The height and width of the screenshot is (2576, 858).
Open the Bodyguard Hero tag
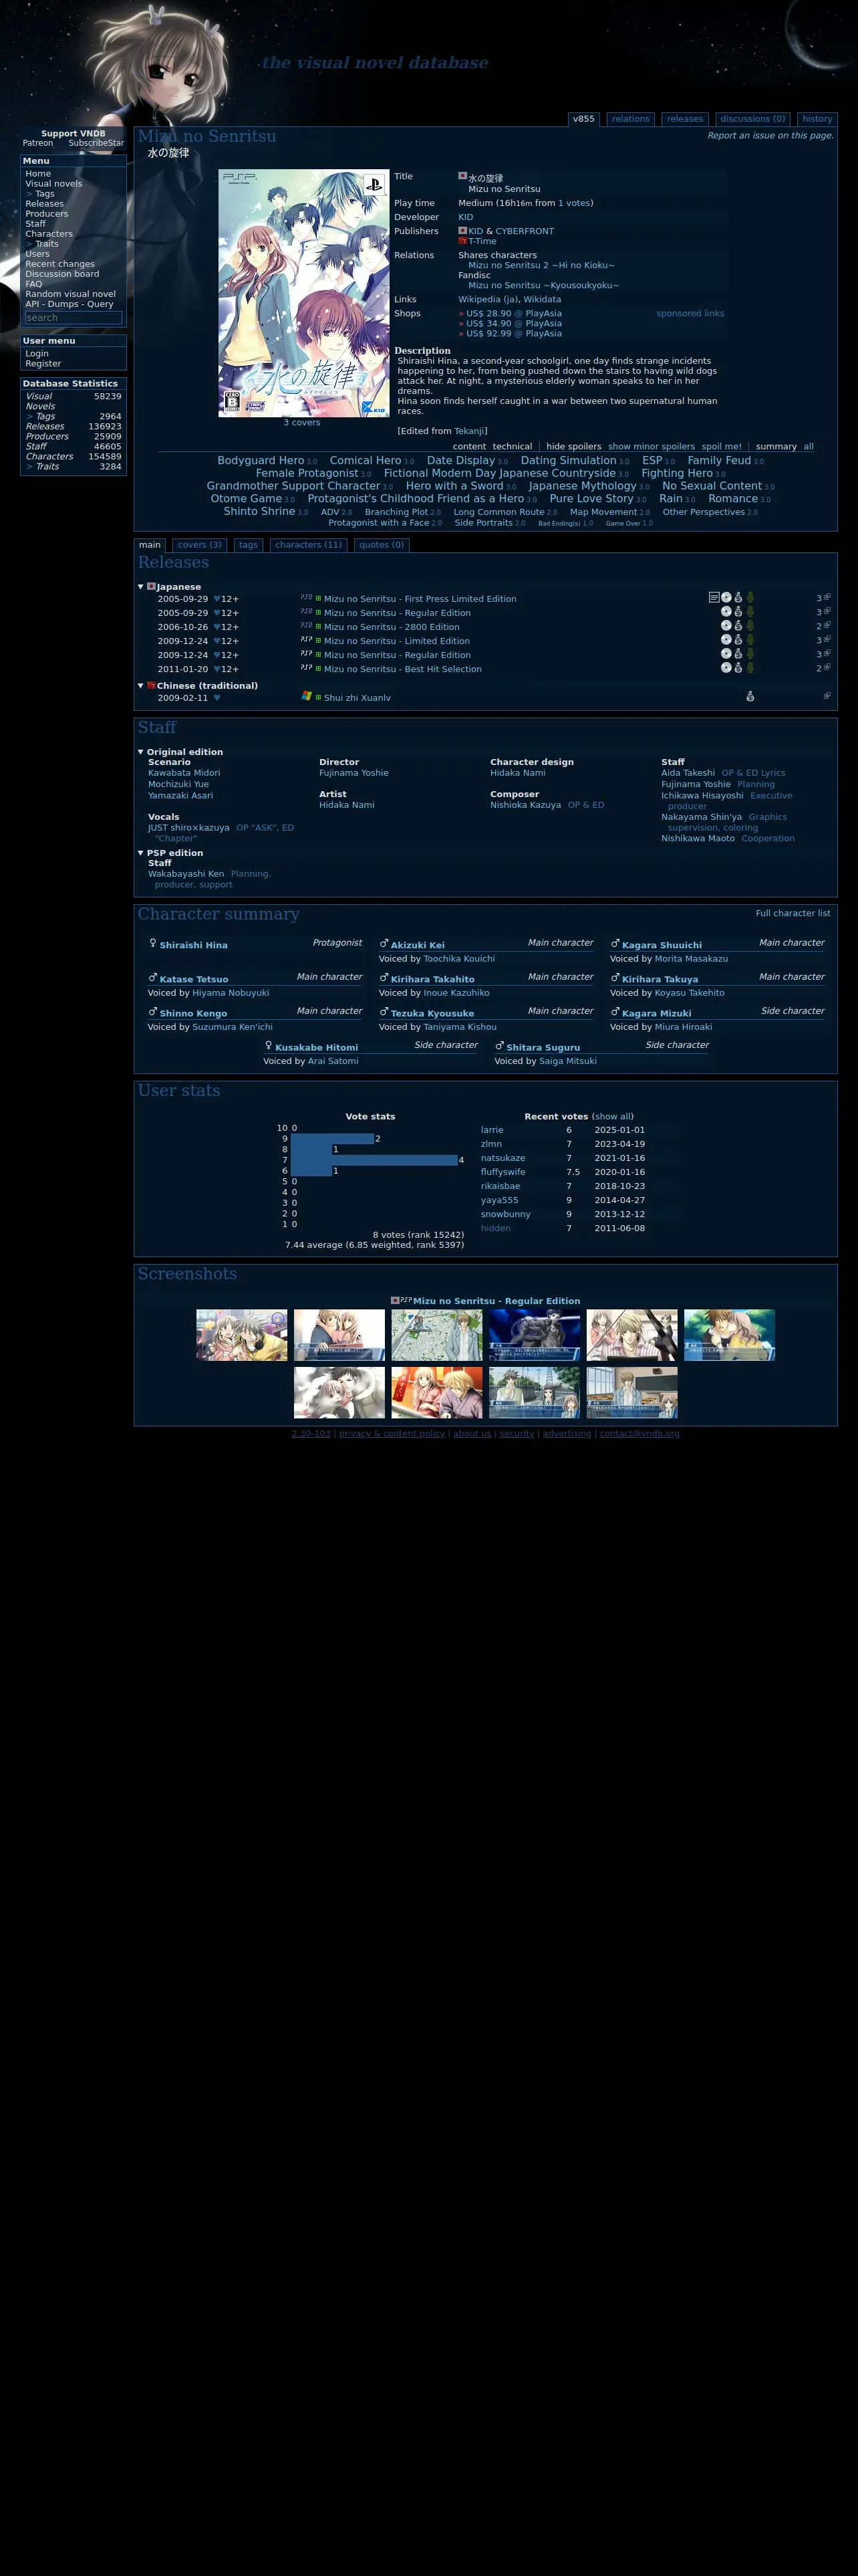tap(261, 460)
